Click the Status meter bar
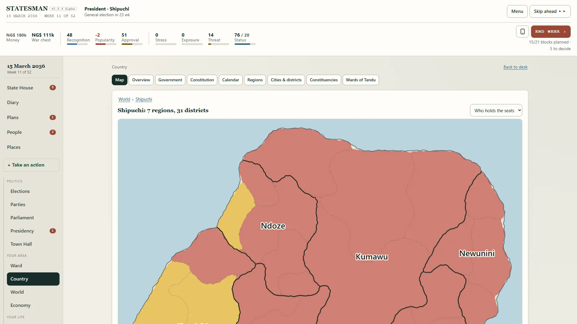The height and width of the screenshot is (324, 577). click(x=245, y=44)
